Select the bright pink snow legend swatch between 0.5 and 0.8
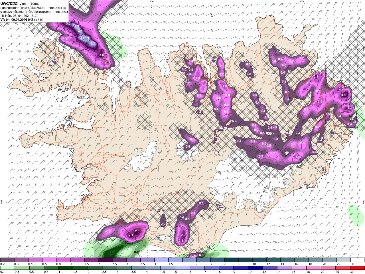Image resolution: width=365 pixels, height=274 pixels. tap(49, 260)
